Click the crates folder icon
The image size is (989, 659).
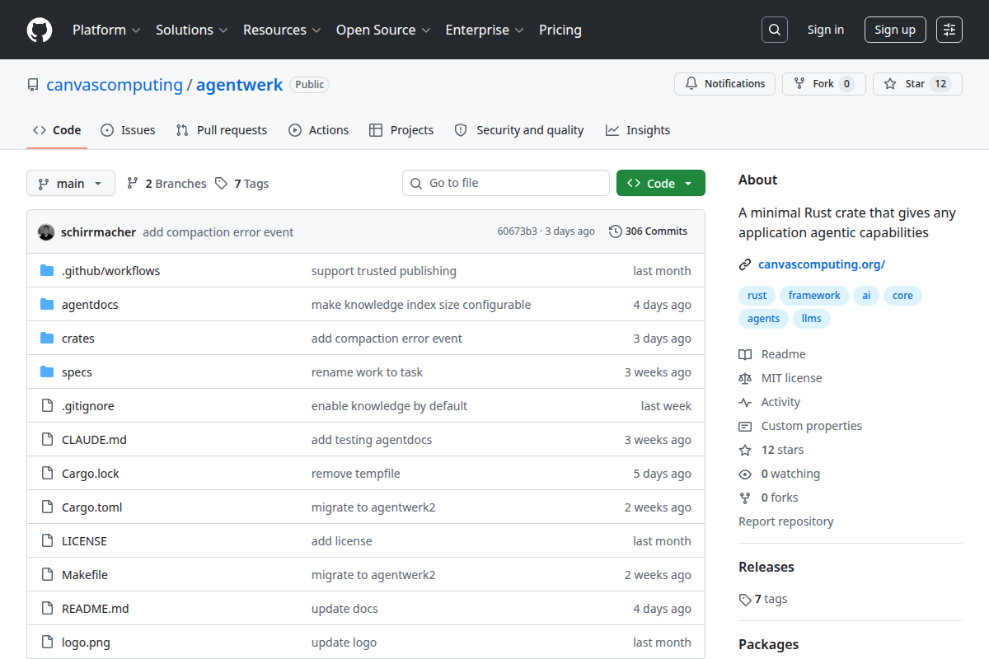[47, 338]
